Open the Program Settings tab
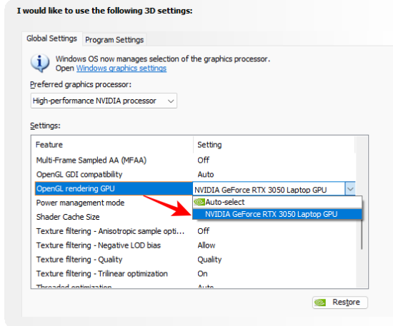 click(x=114, y=40)
